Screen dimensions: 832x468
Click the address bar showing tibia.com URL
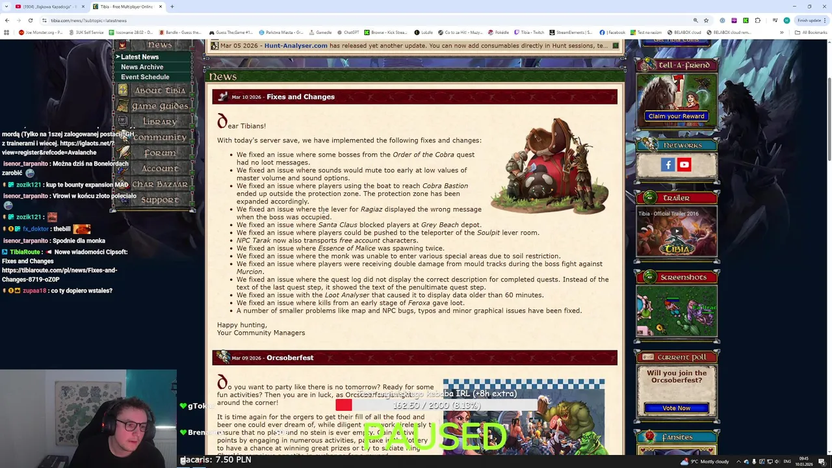[x=364, y=20]
